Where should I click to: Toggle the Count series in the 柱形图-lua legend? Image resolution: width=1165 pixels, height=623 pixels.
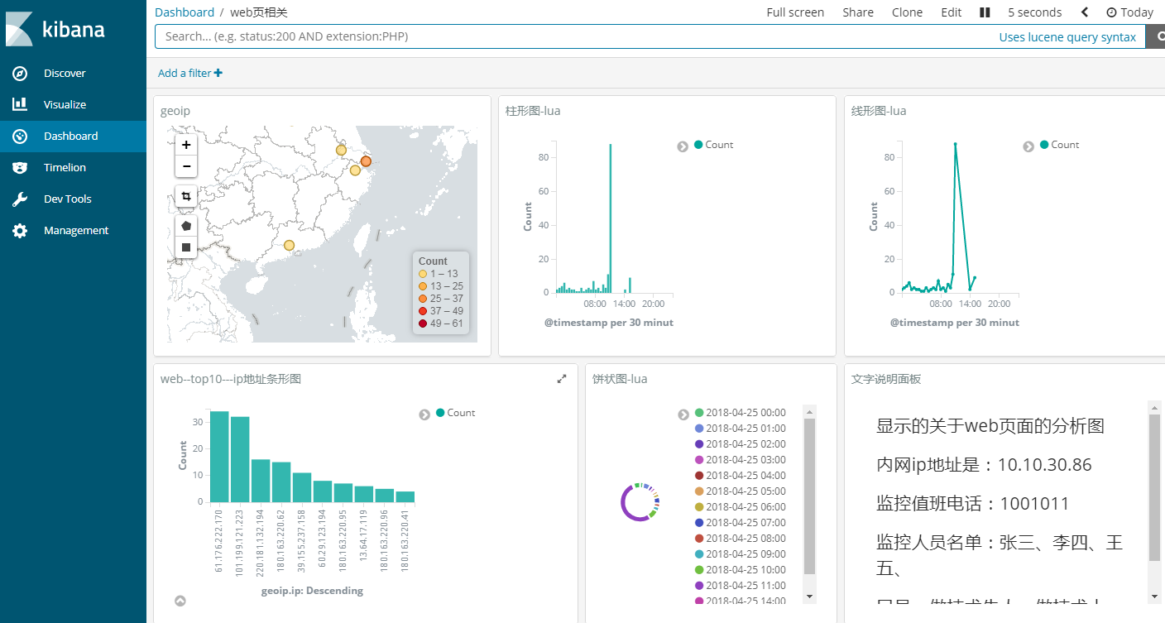click(x=713, y=145)
